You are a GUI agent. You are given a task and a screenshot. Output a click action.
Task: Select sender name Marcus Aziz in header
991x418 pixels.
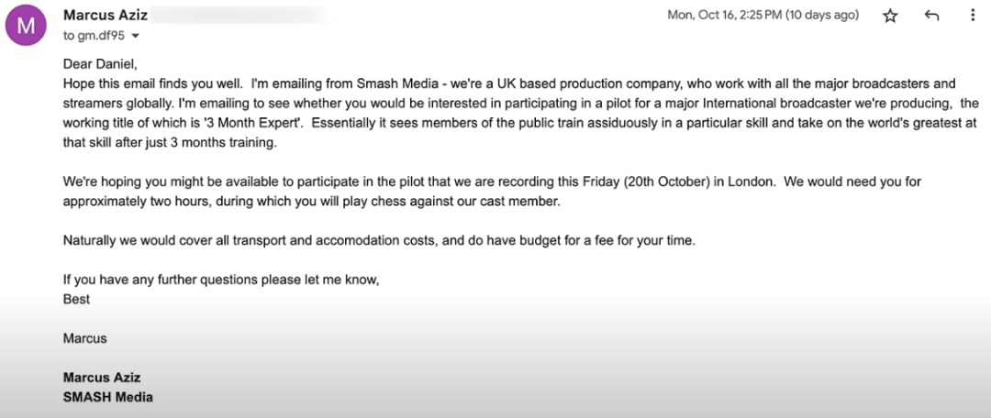pyautogui.click(x=105, y=16)
